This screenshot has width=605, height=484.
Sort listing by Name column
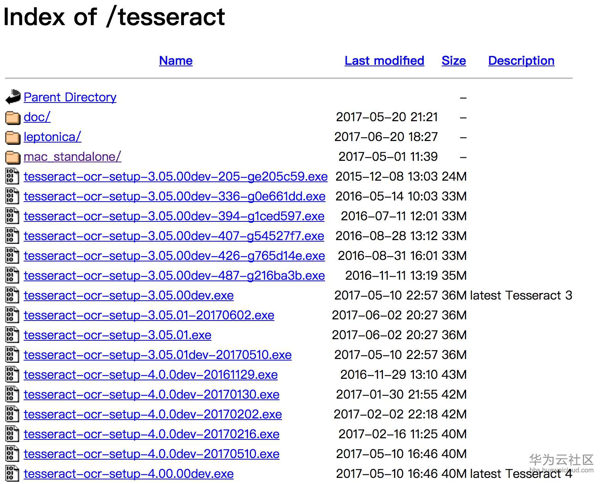point(175,61)
